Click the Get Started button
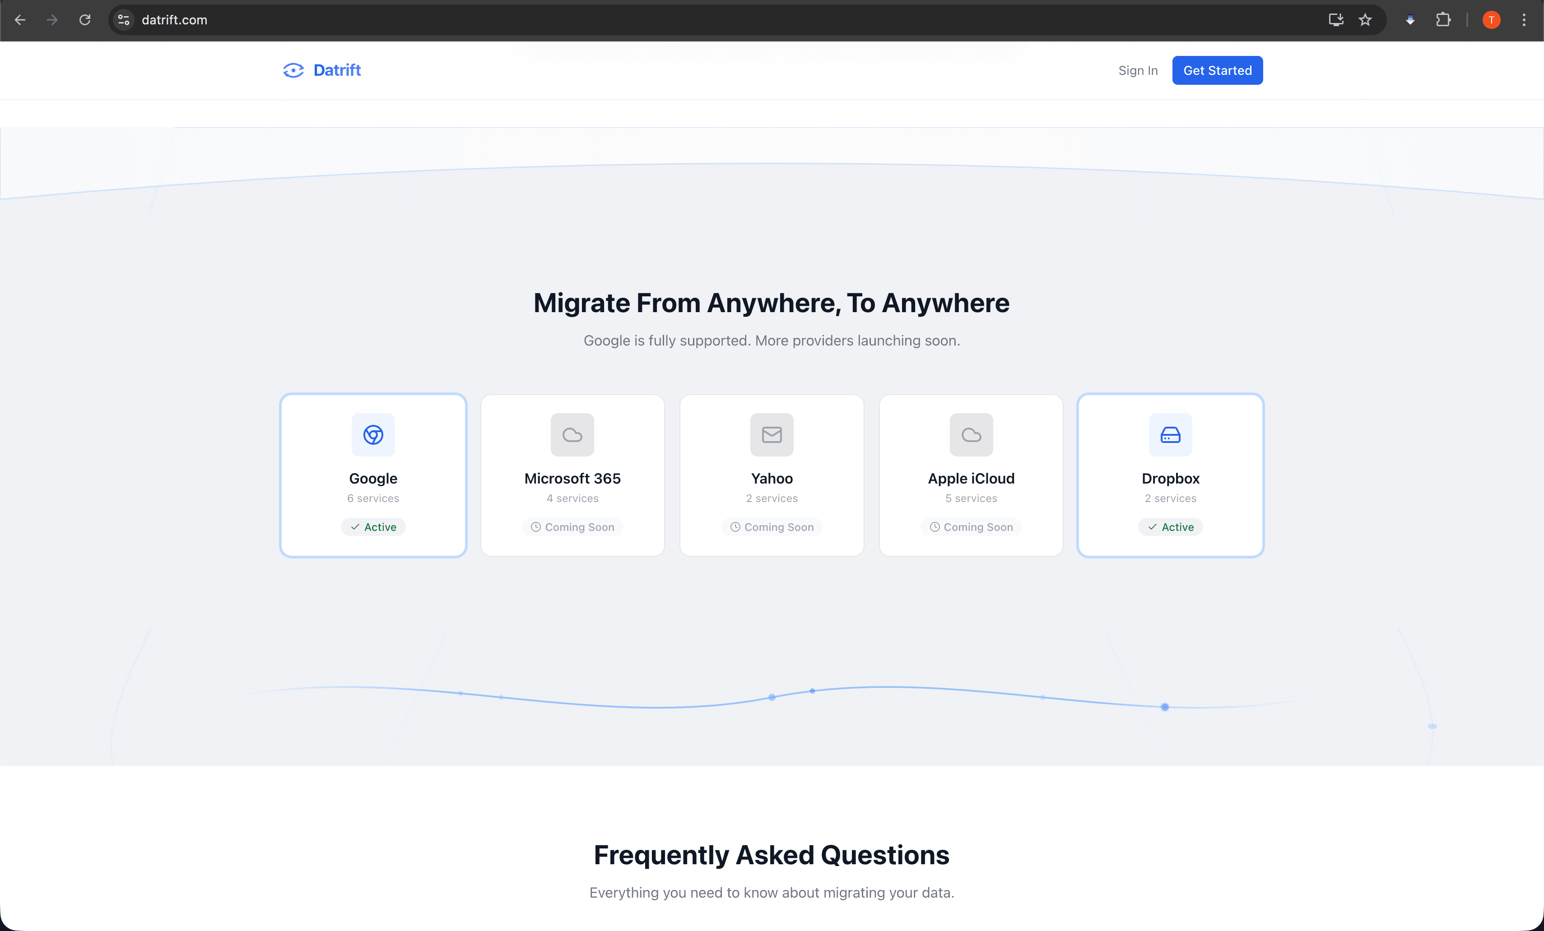Viewport: 1544px width, 931px height. click(x=1217, y=70)
